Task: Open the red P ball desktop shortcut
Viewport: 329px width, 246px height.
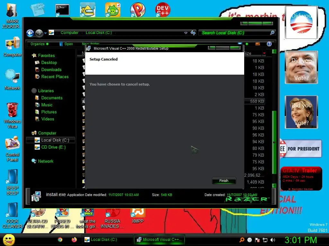Action: point(138,10)
